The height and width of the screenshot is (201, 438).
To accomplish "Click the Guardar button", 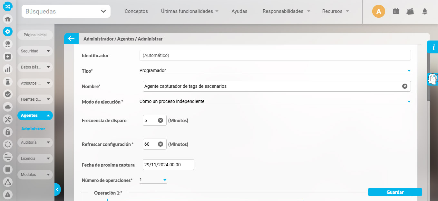I will pyautogui.click(x=395, y=192).
